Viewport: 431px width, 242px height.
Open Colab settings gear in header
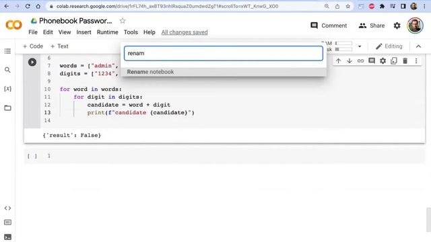click(397, 26)
